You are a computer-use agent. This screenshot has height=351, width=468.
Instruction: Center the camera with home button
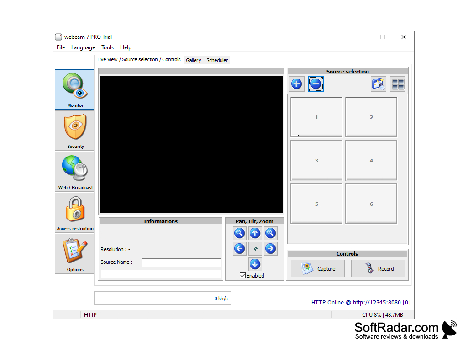click(x=255, y=249)
